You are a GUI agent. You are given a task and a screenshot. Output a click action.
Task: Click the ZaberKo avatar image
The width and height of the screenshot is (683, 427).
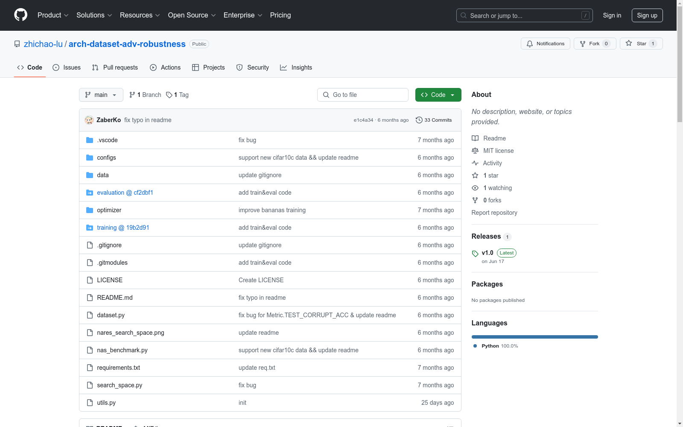tap(89, 120)
